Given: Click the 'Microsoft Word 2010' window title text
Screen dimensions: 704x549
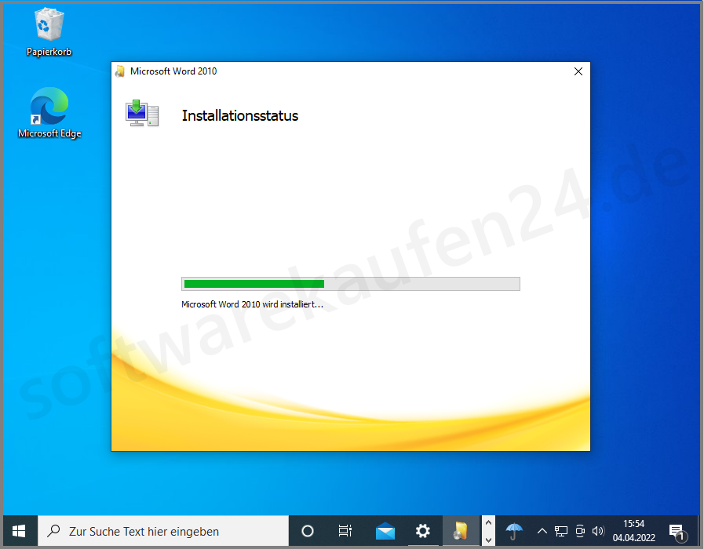Looking at the screenshot, I should pyautogui.click(x=173, y=71).
